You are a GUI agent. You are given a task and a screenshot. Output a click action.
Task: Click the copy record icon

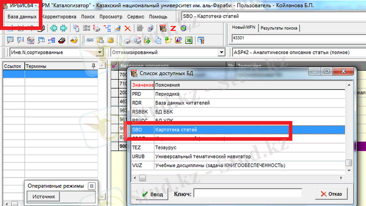(x=76, y=28)
